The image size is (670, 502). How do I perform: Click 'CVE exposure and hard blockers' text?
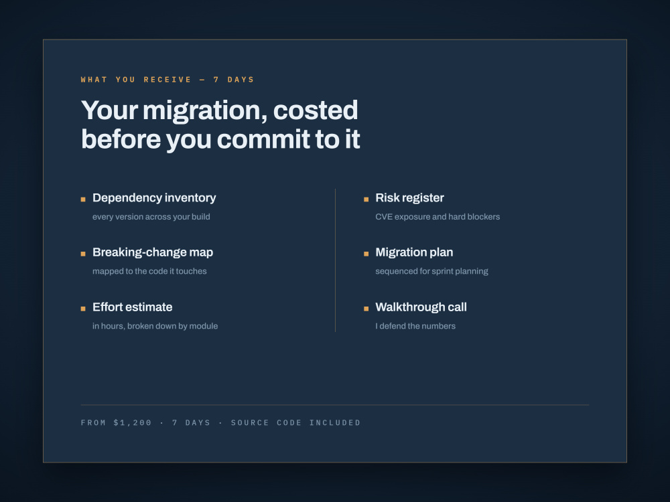tap(438, 217)
